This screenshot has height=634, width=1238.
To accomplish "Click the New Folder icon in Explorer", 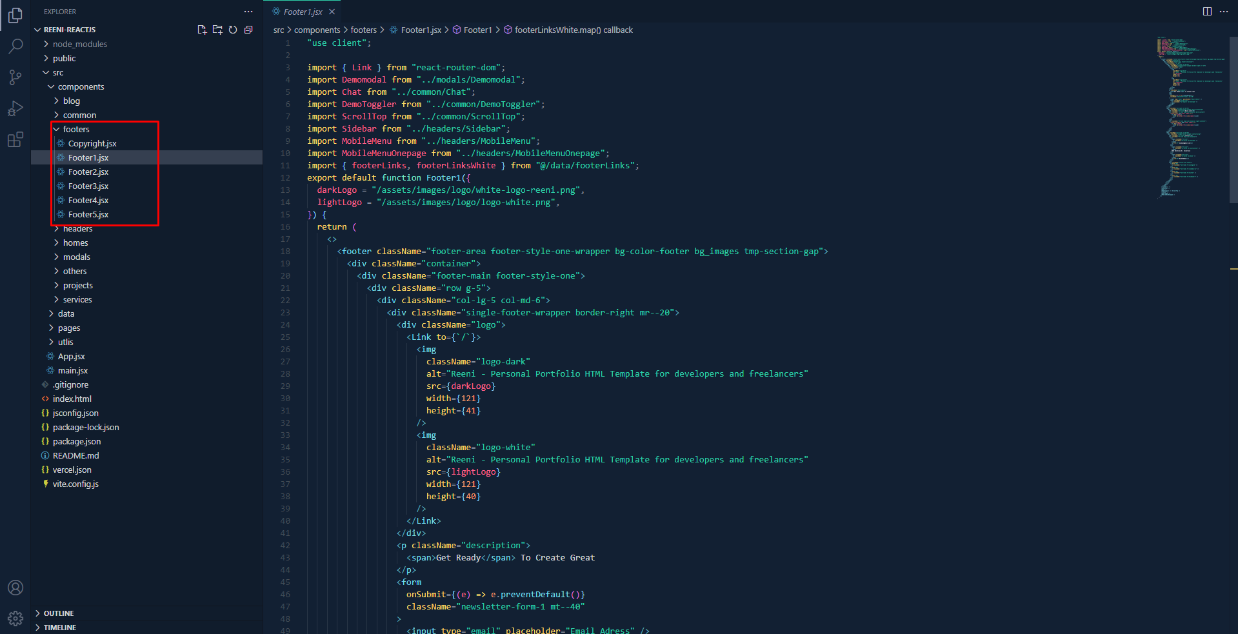I will point(217,30).
